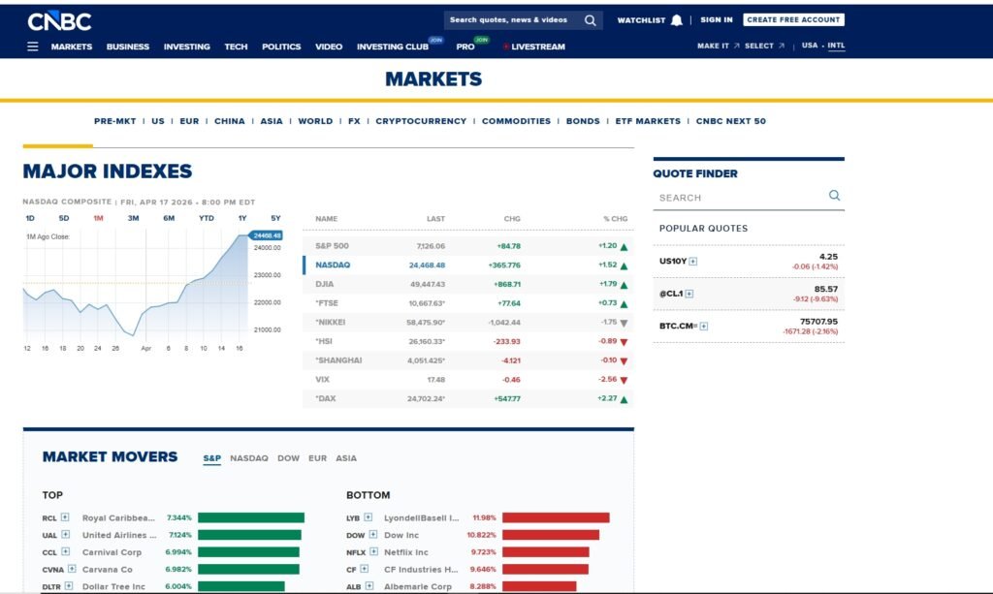The image size is (993, 594).
Task: Add CVNA to watchlist plus icon
Action: [72, 569]
